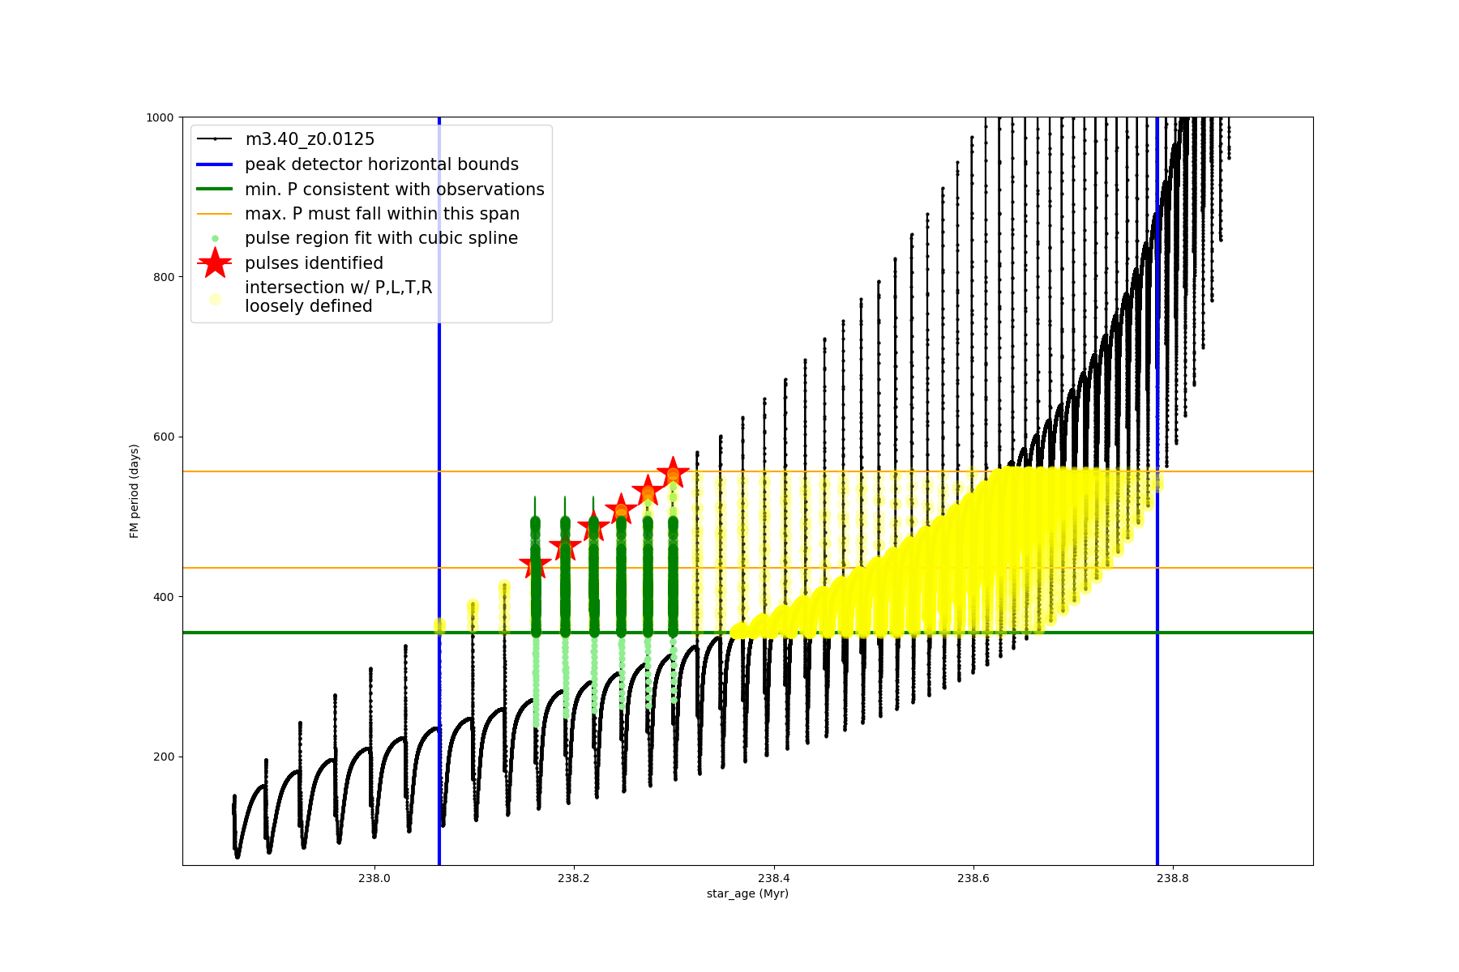Select the lowest red star on the plot
Viewport: 1459px width, 972px height.
535,565
